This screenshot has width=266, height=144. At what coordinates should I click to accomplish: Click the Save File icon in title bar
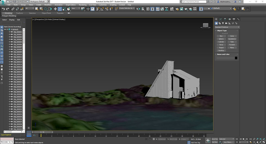point(15,2)
